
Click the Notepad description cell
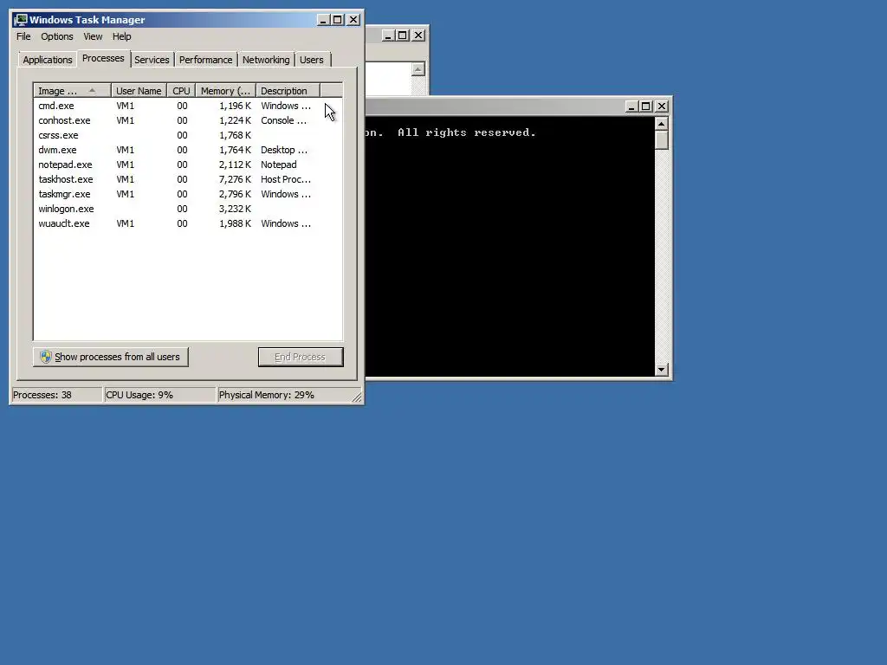(278, 165)
